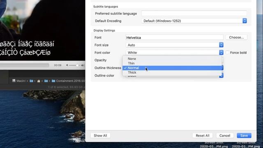This screenshot has width=263, height=148.
Task: Click the home folder icon in path bar
Action: (x=39, y=81)
